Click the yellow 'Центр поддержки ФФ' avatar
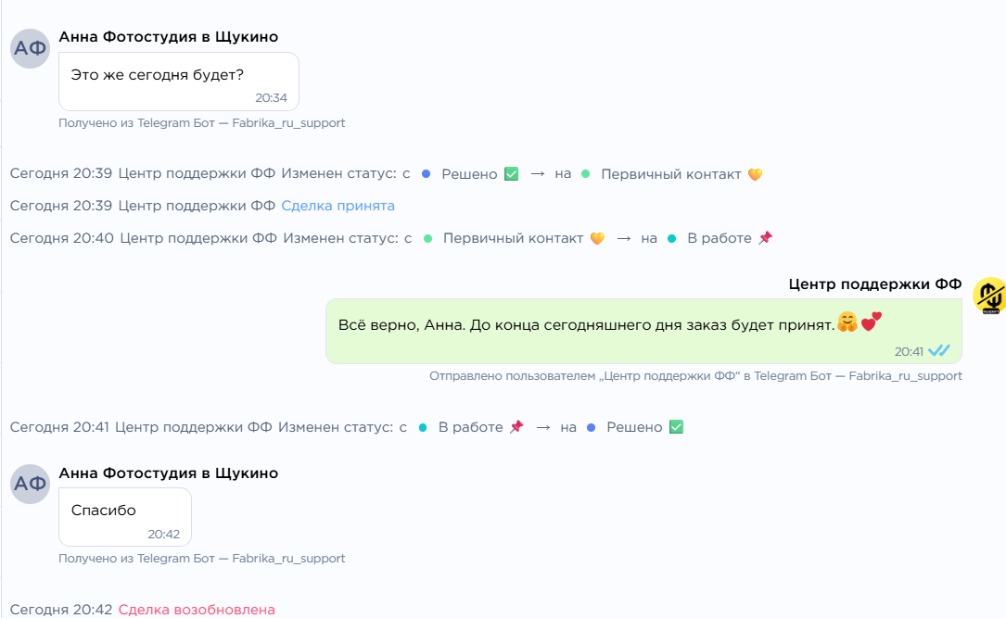This screenshot has height=618, width=1006. coord(989,296)
